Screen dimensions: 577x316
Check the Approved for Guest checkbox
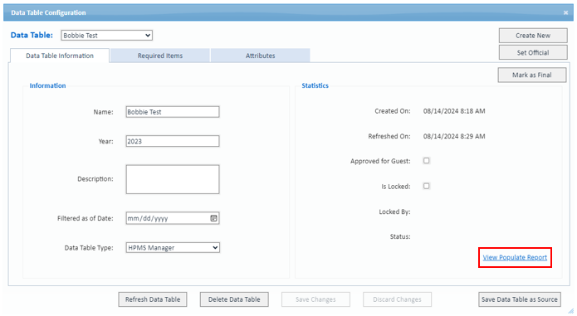[426, 161]
